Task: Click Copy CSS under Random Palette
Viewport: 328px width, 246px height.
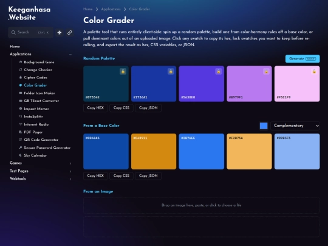Action: [121, 108]
